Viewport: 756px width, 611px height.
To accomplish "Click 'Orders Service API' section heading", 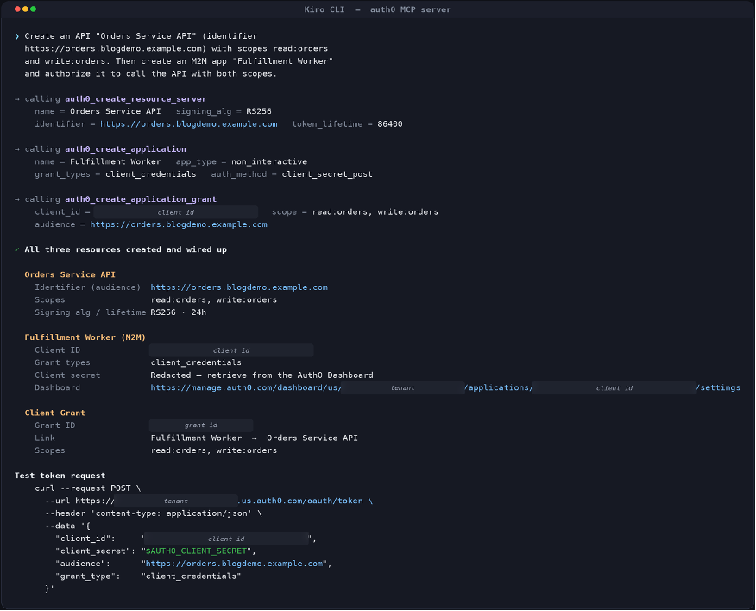I will 70,274.
